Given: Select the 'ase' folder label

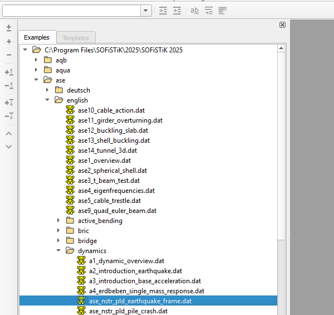Looking at the screenshot, I should coord(61,80).
